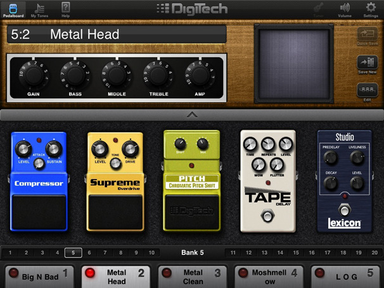Adjust the amp BASS knob
The image size is (384, 288).
pyautogui.click(x=75, y=76)
